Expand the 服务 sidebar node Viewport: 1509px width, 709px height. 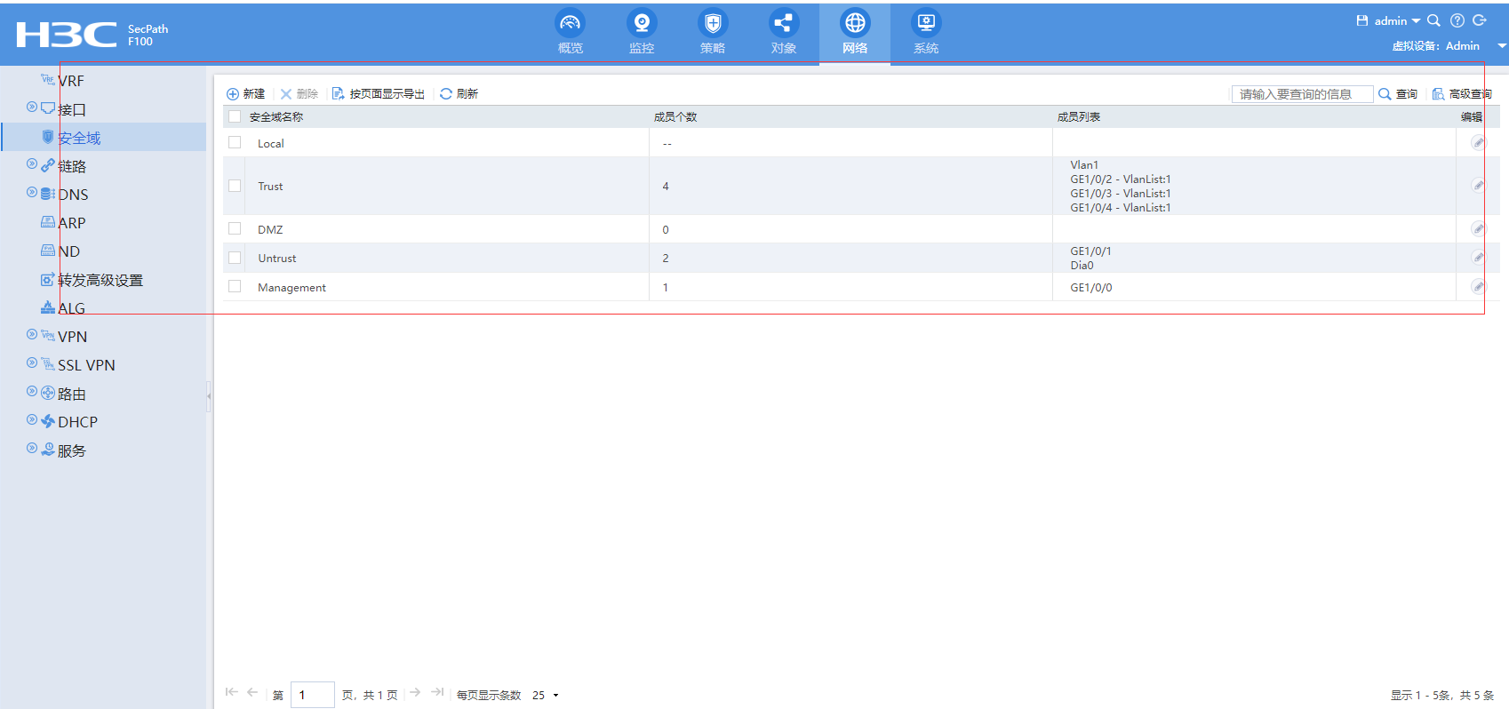[x=32, y=449]
